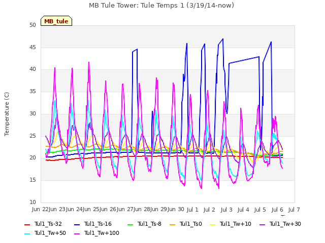Click the Jun 22 x-axis tick label

point(41,210)
